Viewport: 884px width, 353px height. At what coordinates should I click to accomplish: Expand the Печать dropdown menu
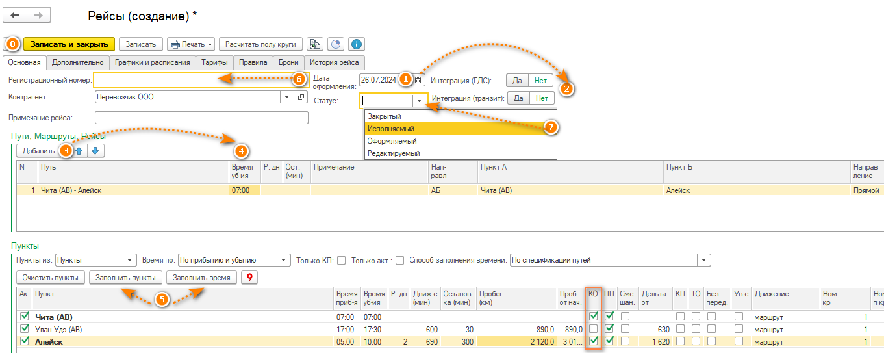[192, 44]
